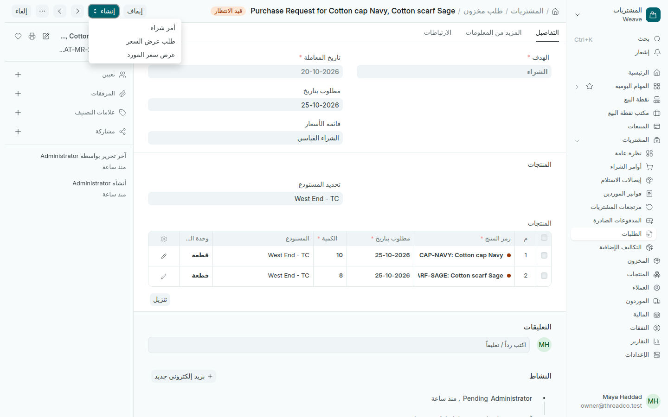Click the star icon beside المهام اليومية

click(x=590, y=86)
